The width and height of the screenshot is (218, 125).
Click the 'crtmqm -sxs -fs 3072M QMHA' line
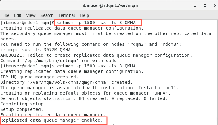(x=35, y=50)
